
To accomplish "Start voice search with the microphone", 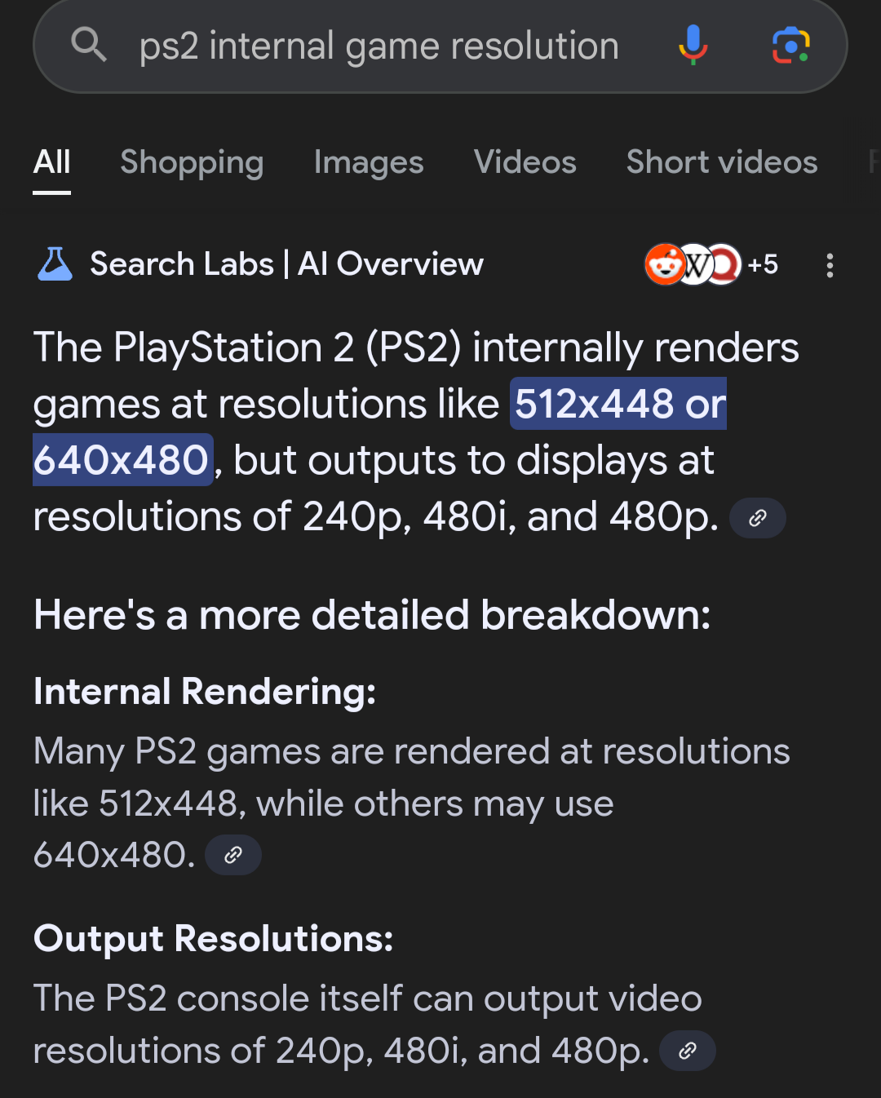I will 693,44.
